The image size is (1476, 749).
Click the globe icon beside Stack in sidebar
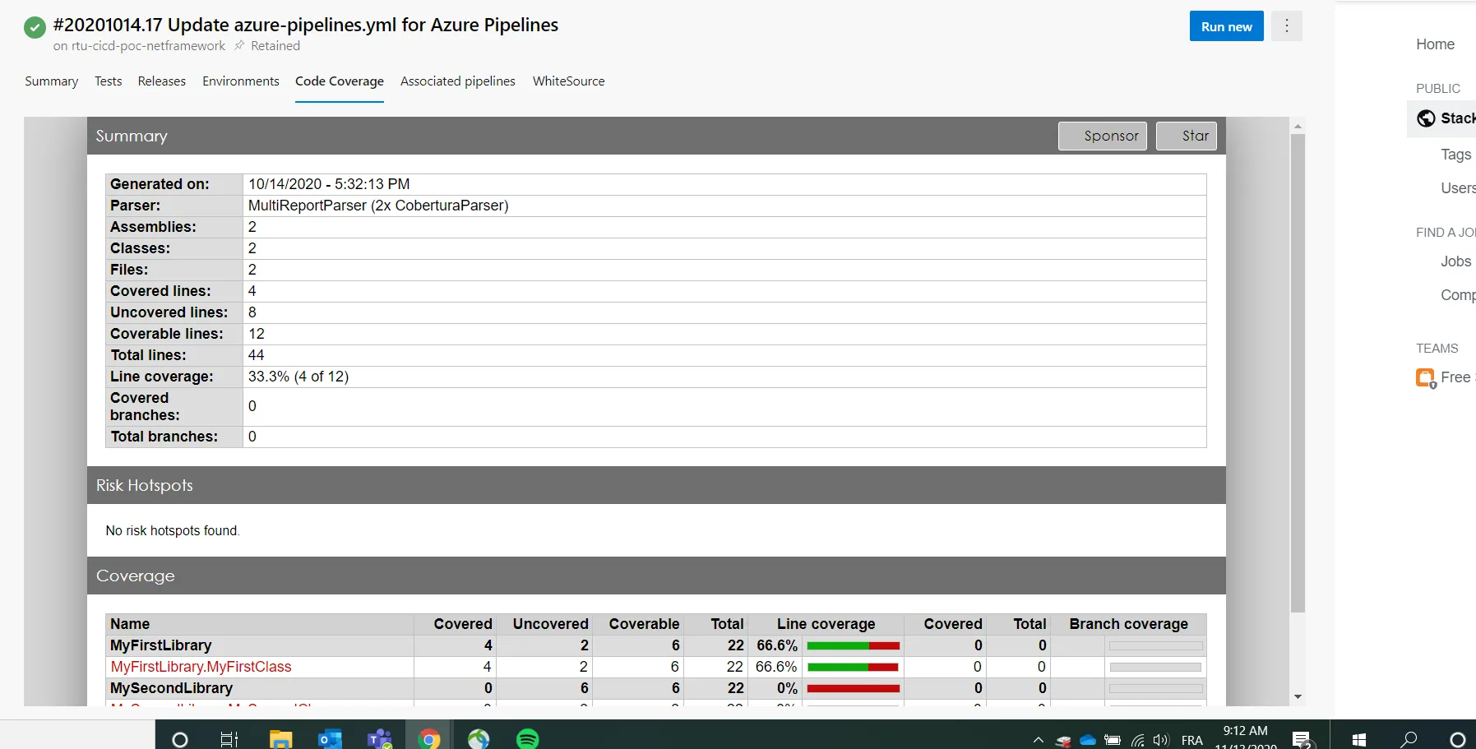pyautogui.click(x=1426, y=118)
